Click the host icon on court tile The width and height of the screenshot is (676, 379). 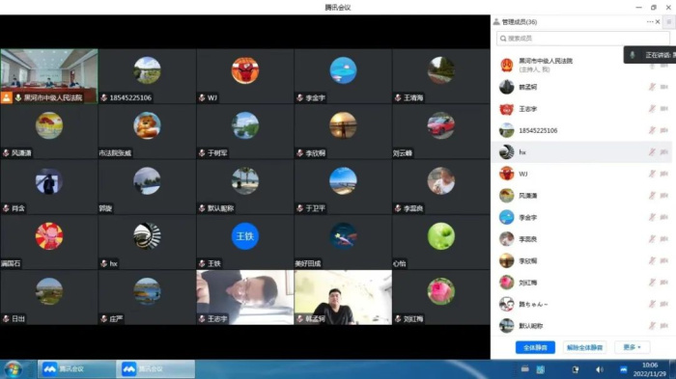[7, 97]
